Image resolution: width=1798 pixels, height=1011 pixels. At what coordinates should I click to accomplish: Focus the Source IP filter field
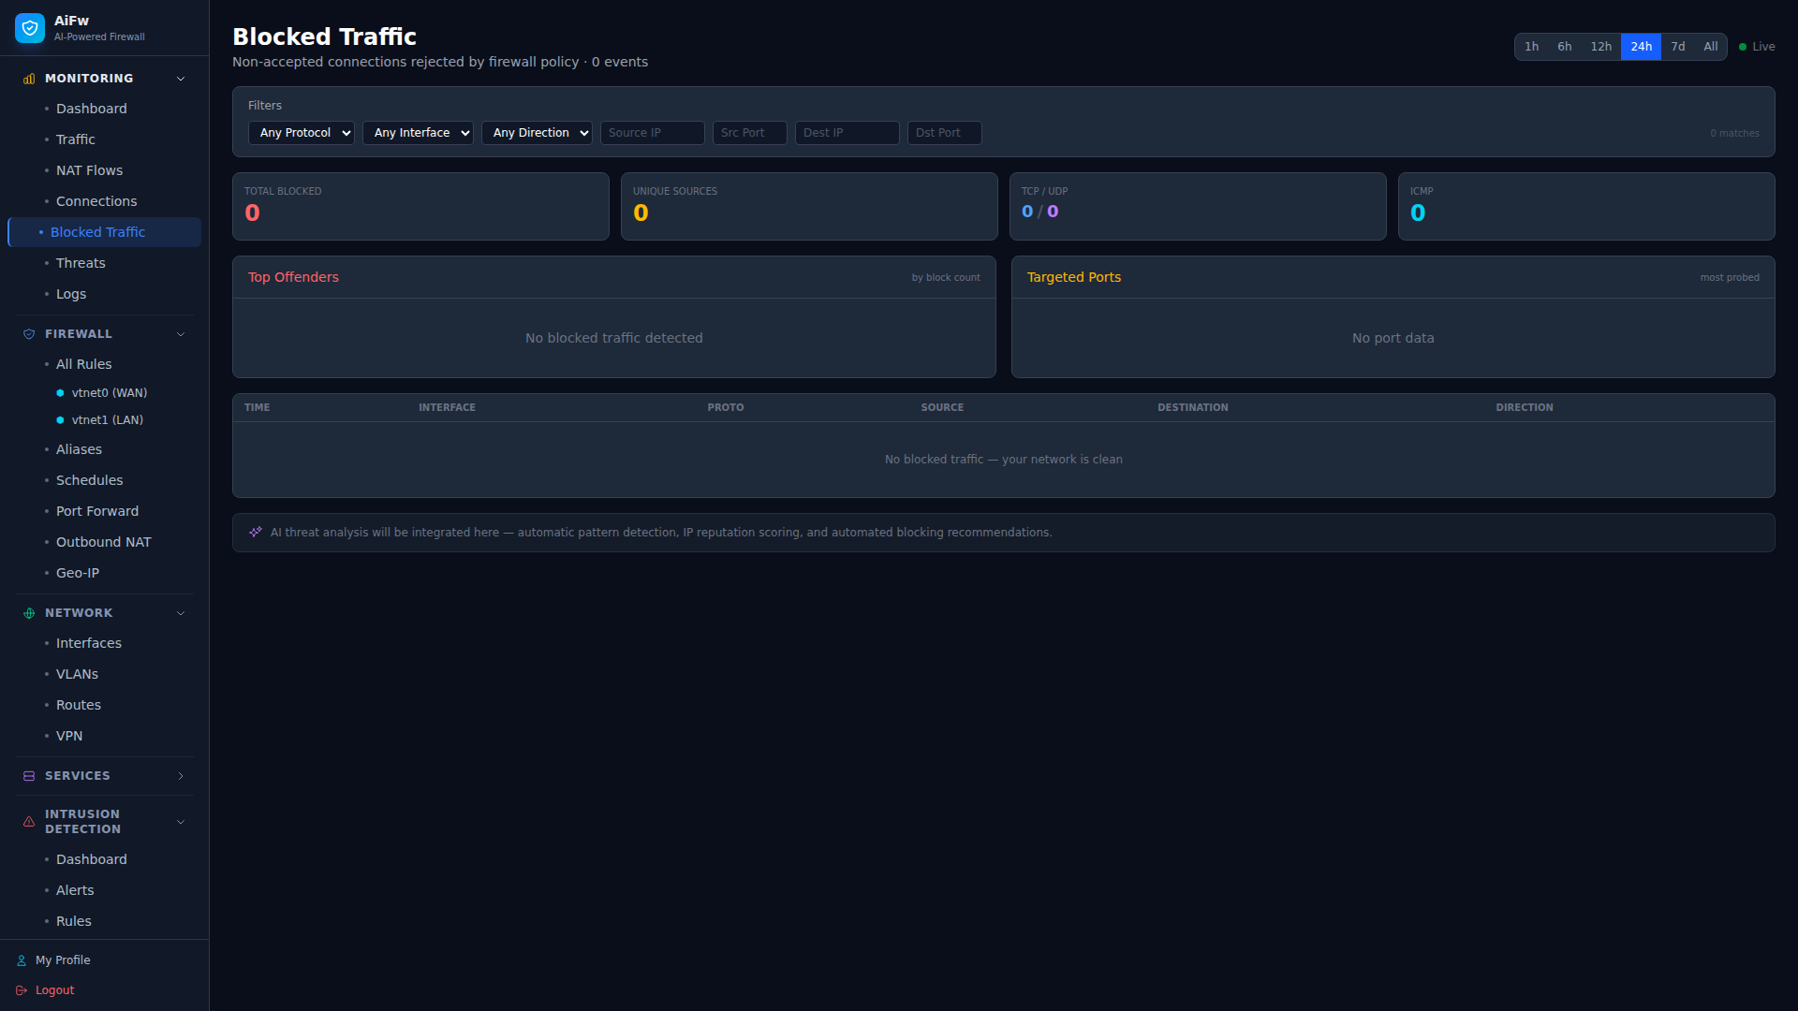(x=653, y=133)
